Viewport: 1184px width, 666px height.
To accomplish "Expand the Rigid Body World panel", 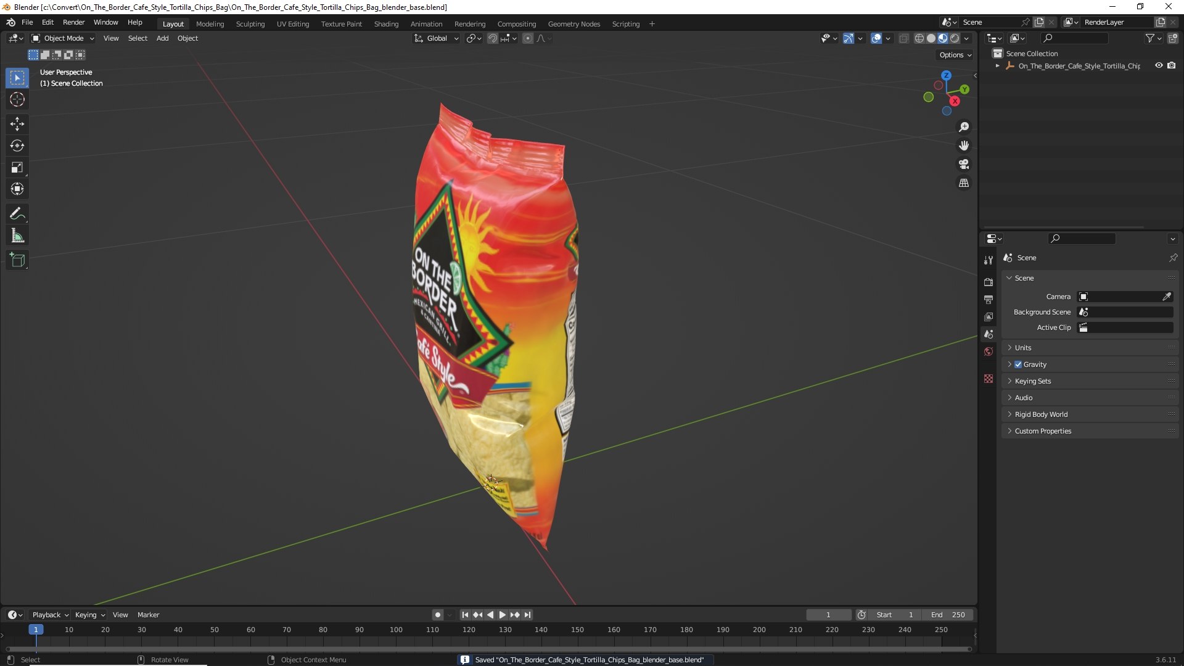I will 1090,414.
